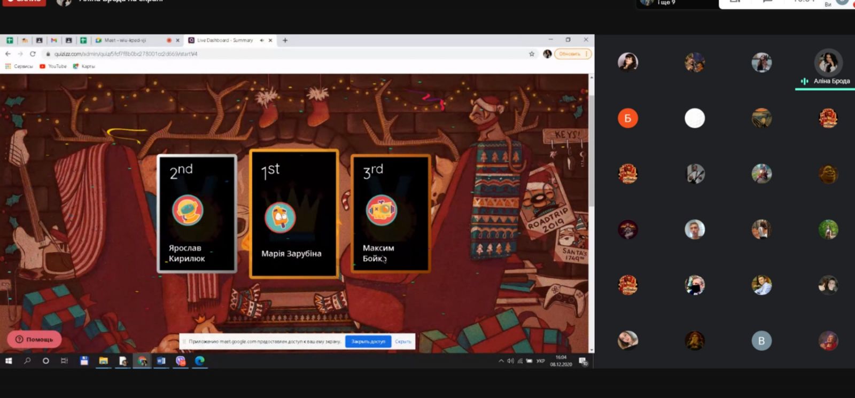Click the Обновить update button
Screen dimensions: 855x398
(x=572, y=54)
